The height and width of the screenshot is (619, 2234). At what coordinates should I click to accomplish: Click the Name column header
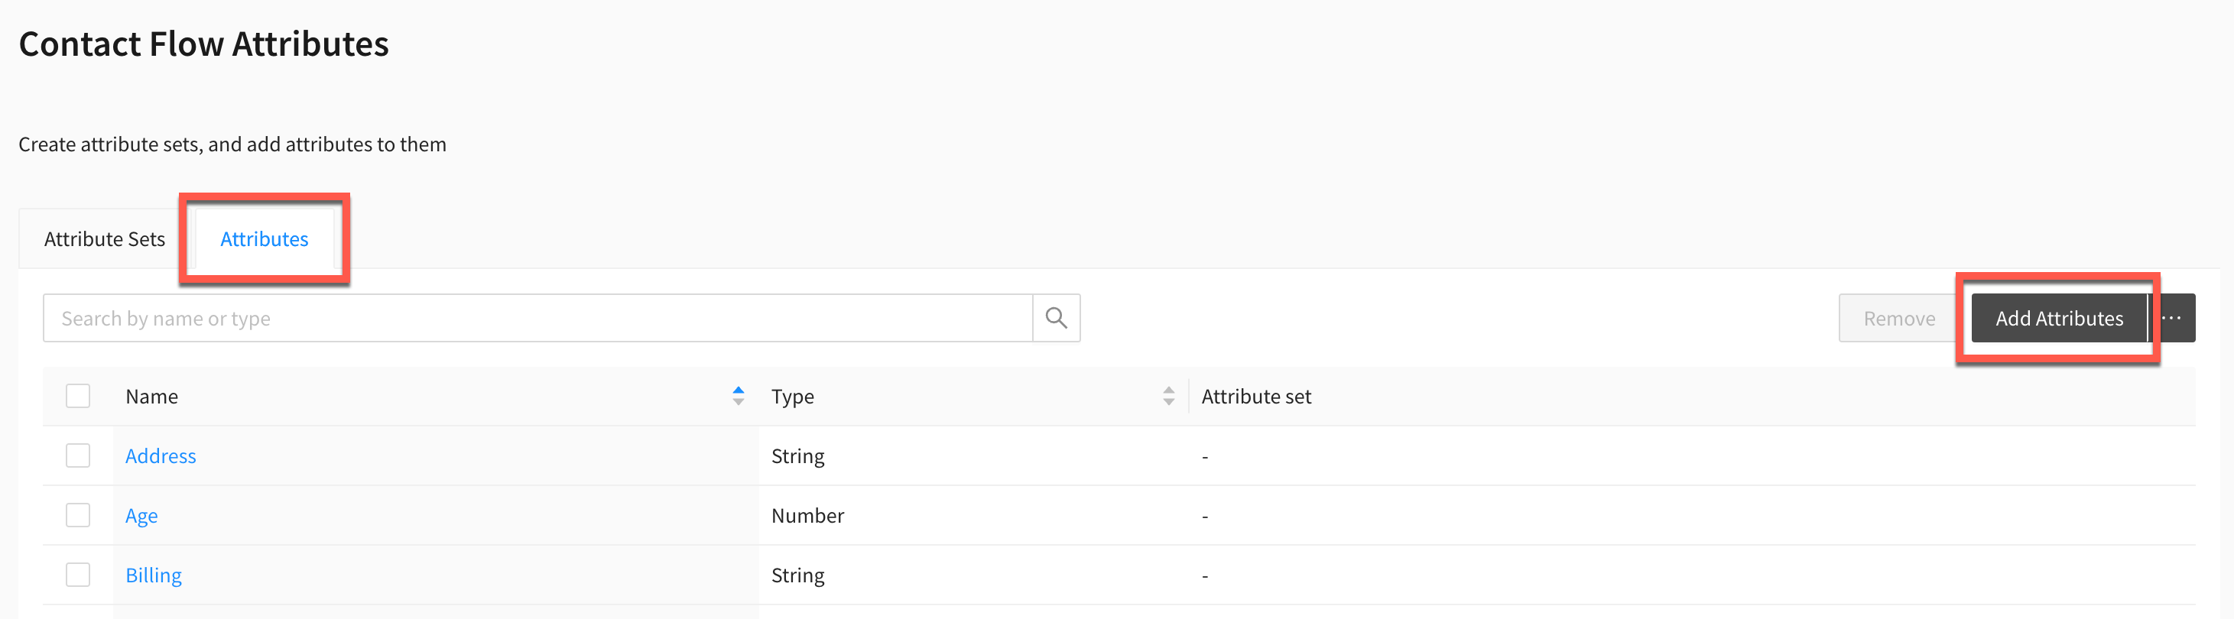click(152, 396)
